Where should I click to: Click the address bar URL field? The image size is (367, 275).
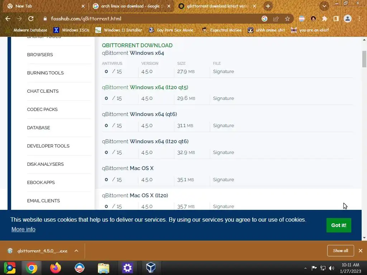click(150, 19)
